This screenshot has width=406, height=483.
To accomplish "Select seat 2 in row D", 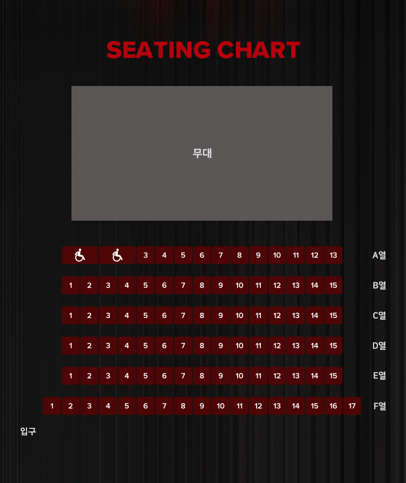I will click(89, 346).
